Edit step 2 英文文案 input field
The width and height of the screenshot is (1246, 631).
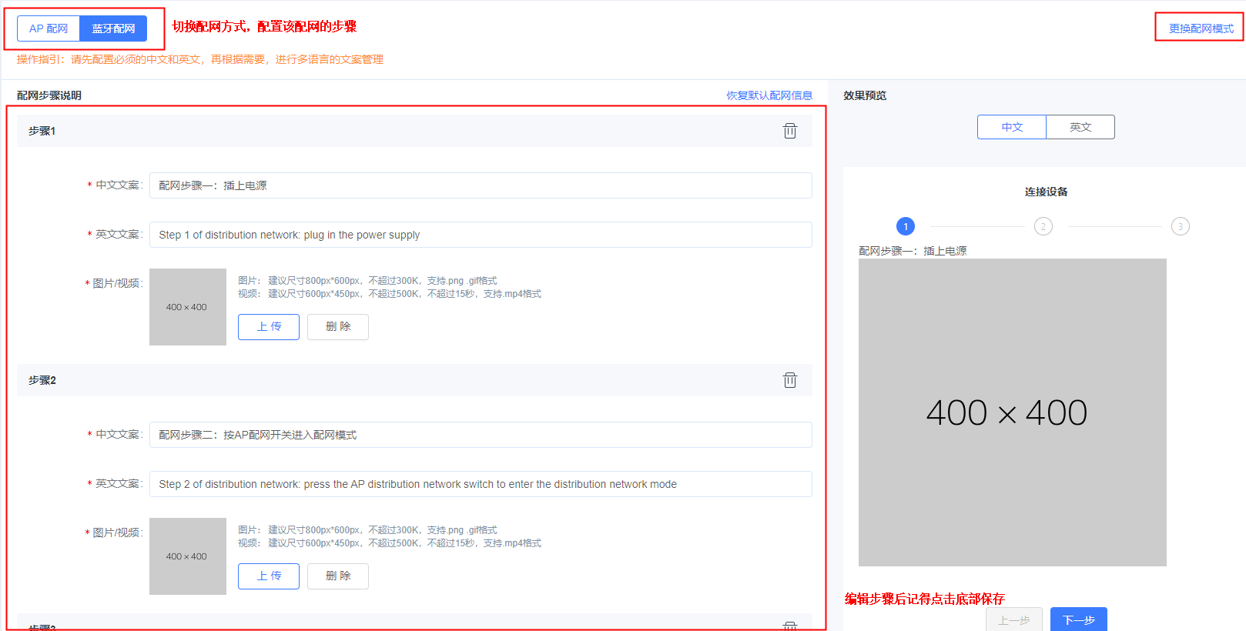click(x=481, y=484)
